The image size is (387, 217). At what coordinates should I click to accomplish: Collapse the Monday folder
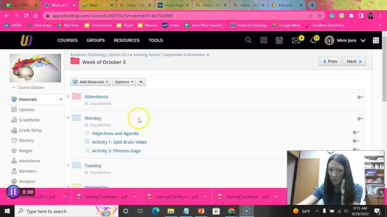[68, 118]
